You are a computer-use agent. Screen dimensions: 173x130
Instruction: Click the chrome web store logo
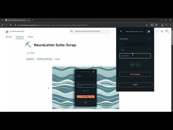click(15, 31)
